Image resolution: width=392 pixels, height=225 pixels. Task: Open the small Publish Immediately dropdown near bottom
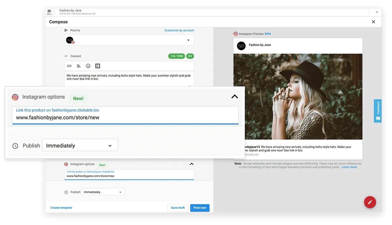click(103, 192)
